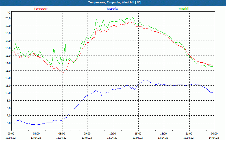The height and width of the screenshot is (141, 226).
Task: Click the '13.04.22' date under 09:00
Action: tap(87, 138)
